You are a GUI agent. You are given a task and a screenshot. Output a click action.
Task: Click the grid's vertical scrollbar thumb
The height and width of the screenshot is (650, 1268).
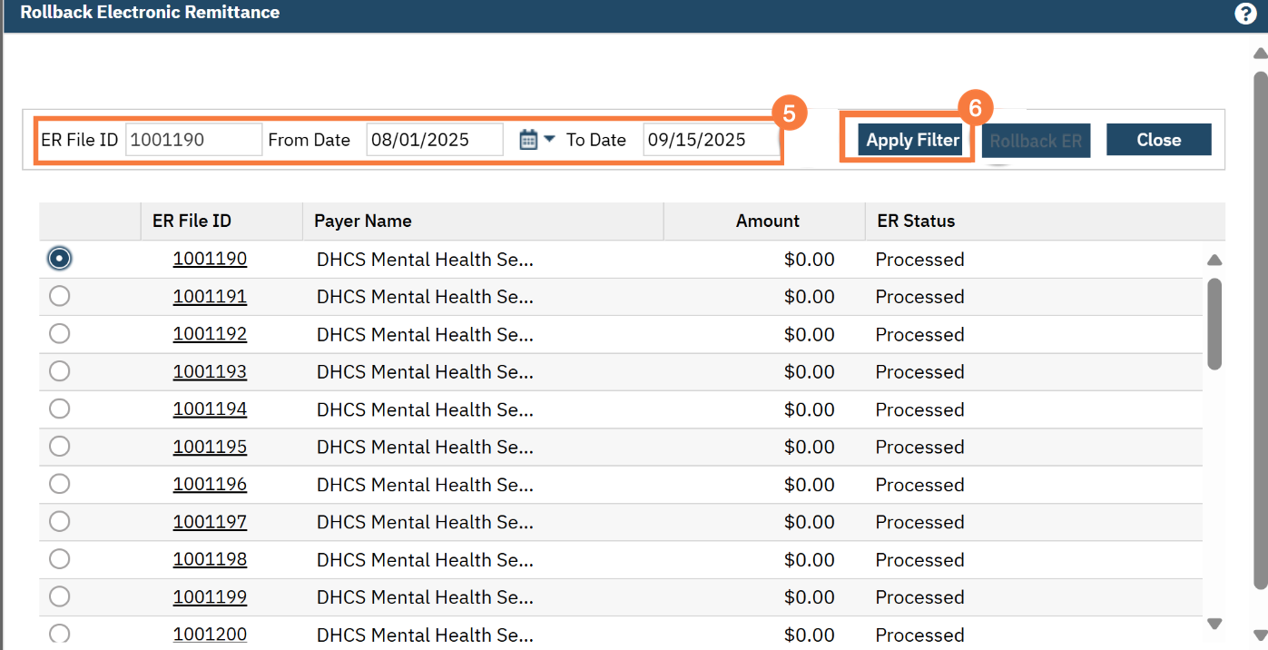click(1214, 323)
